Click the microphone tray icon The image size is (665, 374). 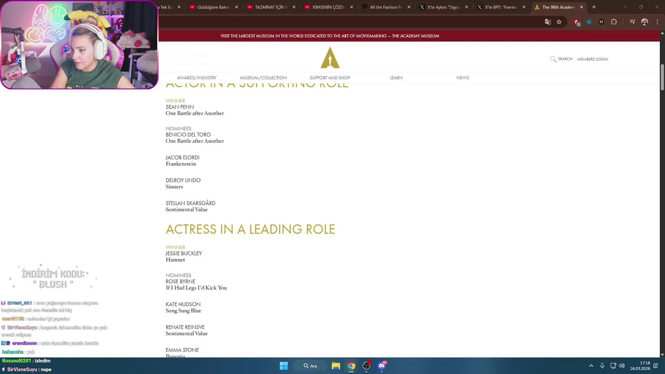click(x=602, y=366)
